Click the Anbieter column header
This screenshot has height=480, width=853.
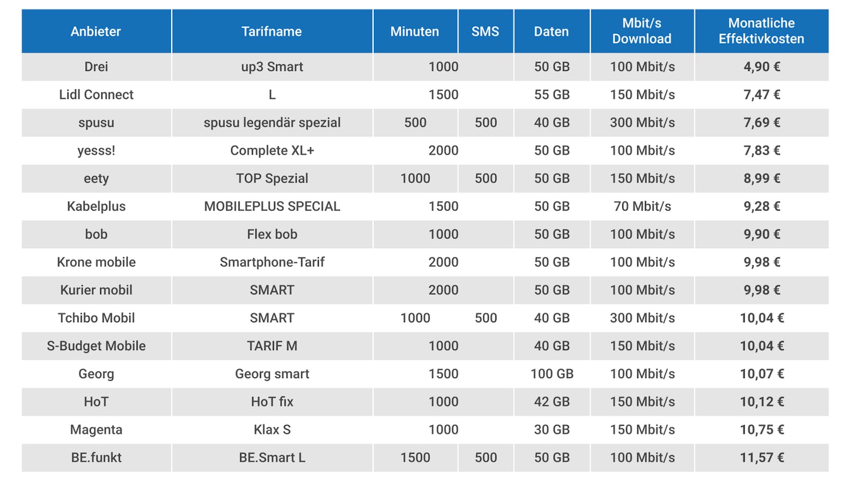[96, 31]
